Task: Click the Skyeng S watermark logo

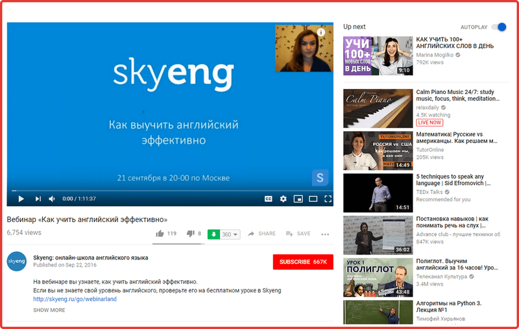Action: pyautogui.click(x=320, y=178)
